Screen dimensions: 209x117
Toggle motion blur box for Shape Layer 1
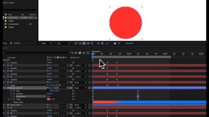click(x=60, y=105)
